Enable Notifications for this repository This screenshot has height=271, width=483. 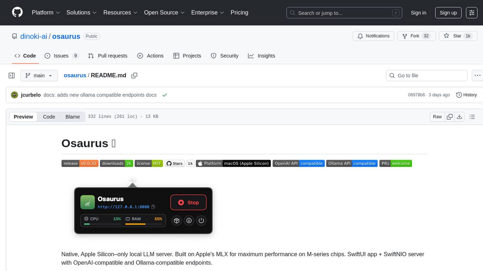[373, 36]
